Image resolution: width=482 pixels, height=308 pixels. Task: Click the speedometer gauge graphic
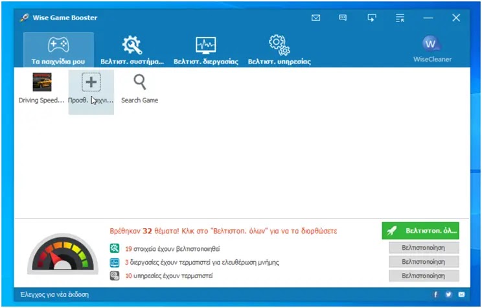click(x=63, y=254)
